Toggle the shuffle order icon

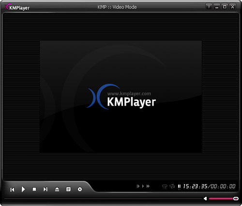coord(172,186)
